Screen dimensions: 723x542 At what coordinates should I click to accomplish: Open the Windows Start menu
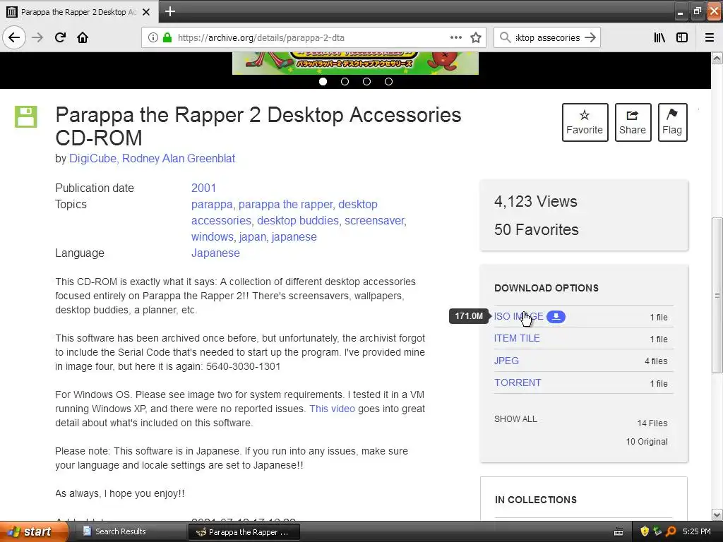pos(34,532)
